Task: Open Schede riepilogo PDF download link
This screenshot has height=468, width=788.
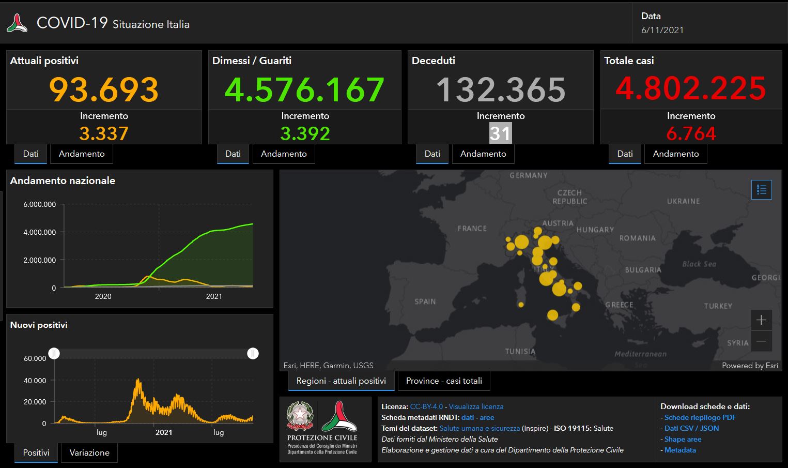Action: 700,417
